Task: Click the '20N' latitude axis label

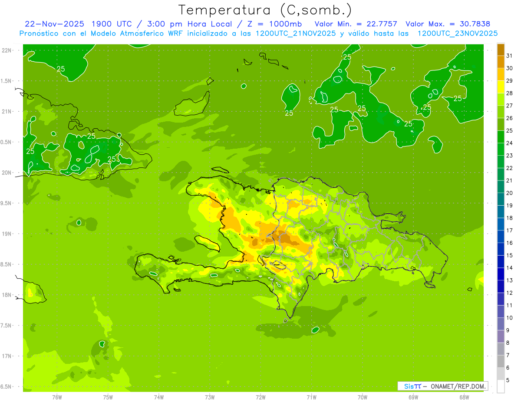Action: click(x=6, y=173)
